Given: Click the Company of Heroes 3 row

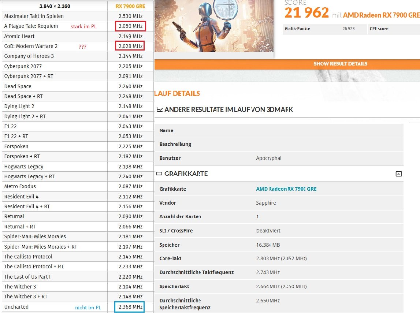Looking at the screenshot, I should (78, 56).
